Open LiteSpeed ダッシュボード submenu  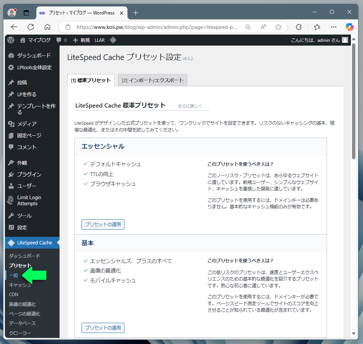point(25,256)
